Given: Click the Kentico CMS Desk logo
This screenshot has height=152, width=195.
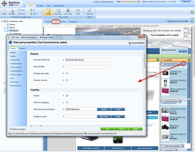Looking at the screenshot, I should tap(11, 4).
